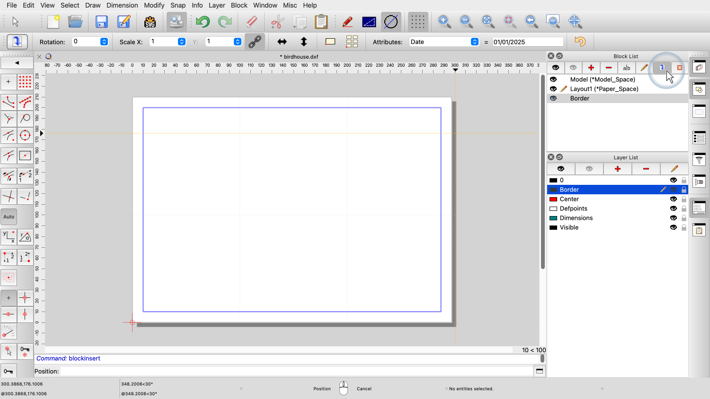Click the red Defpoints... Center layer color swatch
710x399 pixels.
click(x=553, y=199)
